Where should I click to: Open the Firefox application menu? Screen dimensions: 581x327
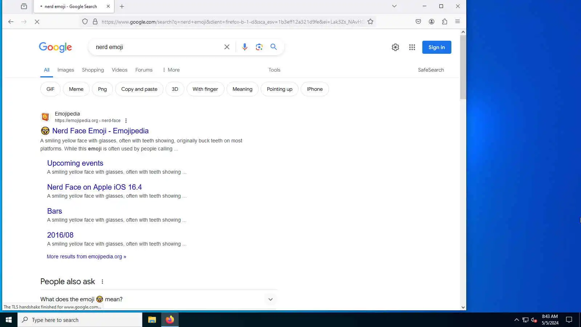[x=458, y=22]
